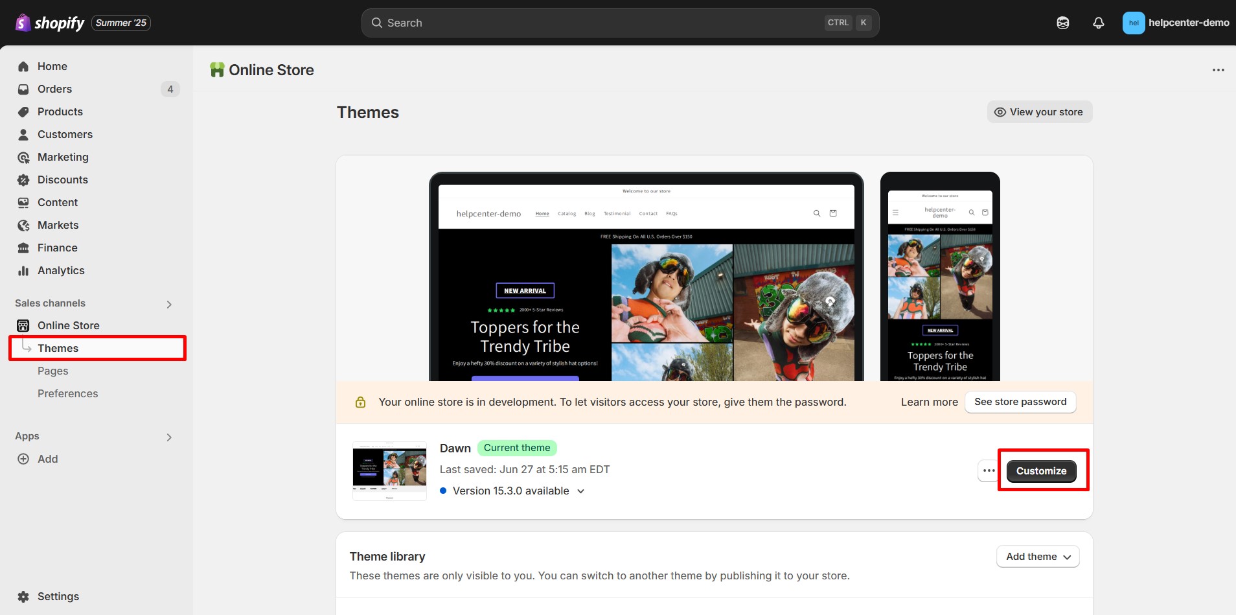This screenshot has width=1236, height=615.
Task: Expand the Apps section chevron
Action: pos(169,437)
